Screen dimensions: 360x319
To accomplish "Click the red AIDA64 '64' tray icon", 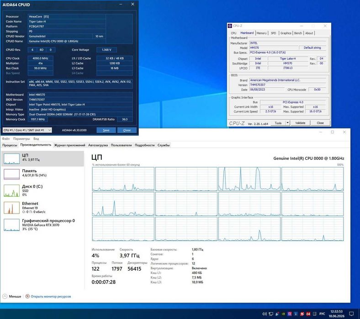I will click(x=308, y=314).
